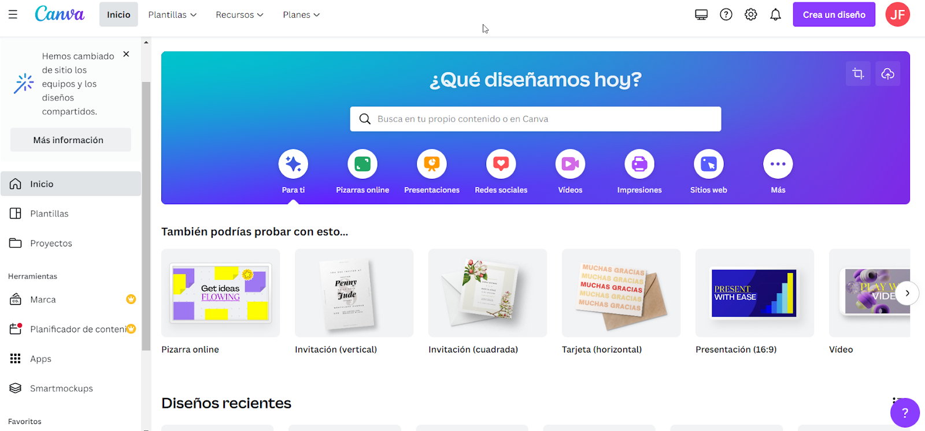Open Proyectos in the sidebar
The width and height of the screenshot is (925, 431).
pyautogui.click(x=71, y=243)
